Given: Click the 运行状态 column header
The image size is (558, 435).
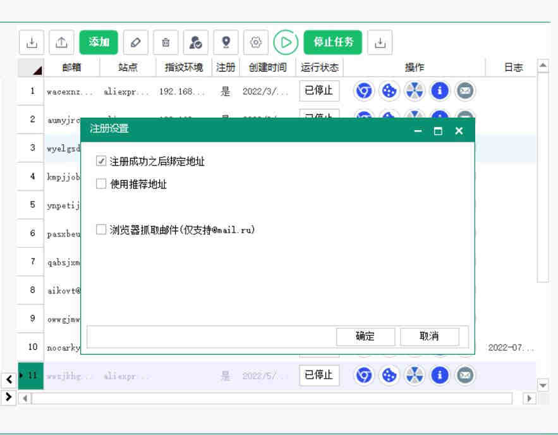Looking at the screenshot, I should (320, 67).
